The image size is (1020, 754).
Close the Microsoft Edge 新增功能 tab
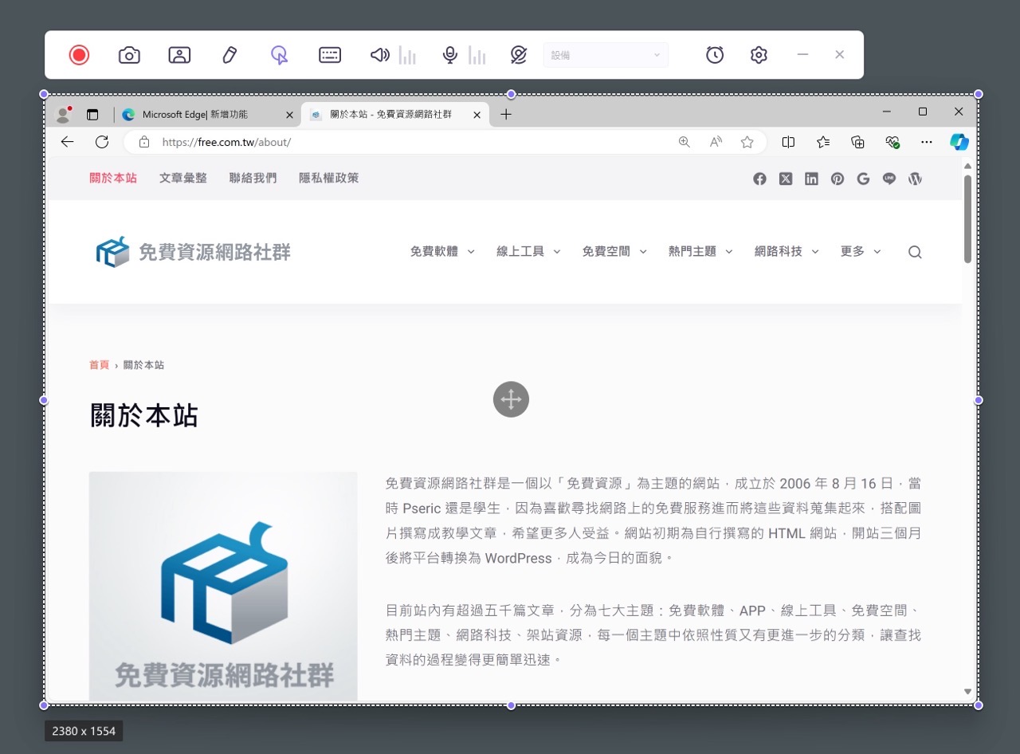pyautogui.click(x=289, y=115)
